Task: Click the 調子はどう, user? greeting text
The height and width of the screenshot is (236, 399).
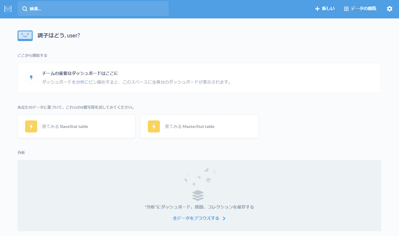Action: click(x=59, y=35)
